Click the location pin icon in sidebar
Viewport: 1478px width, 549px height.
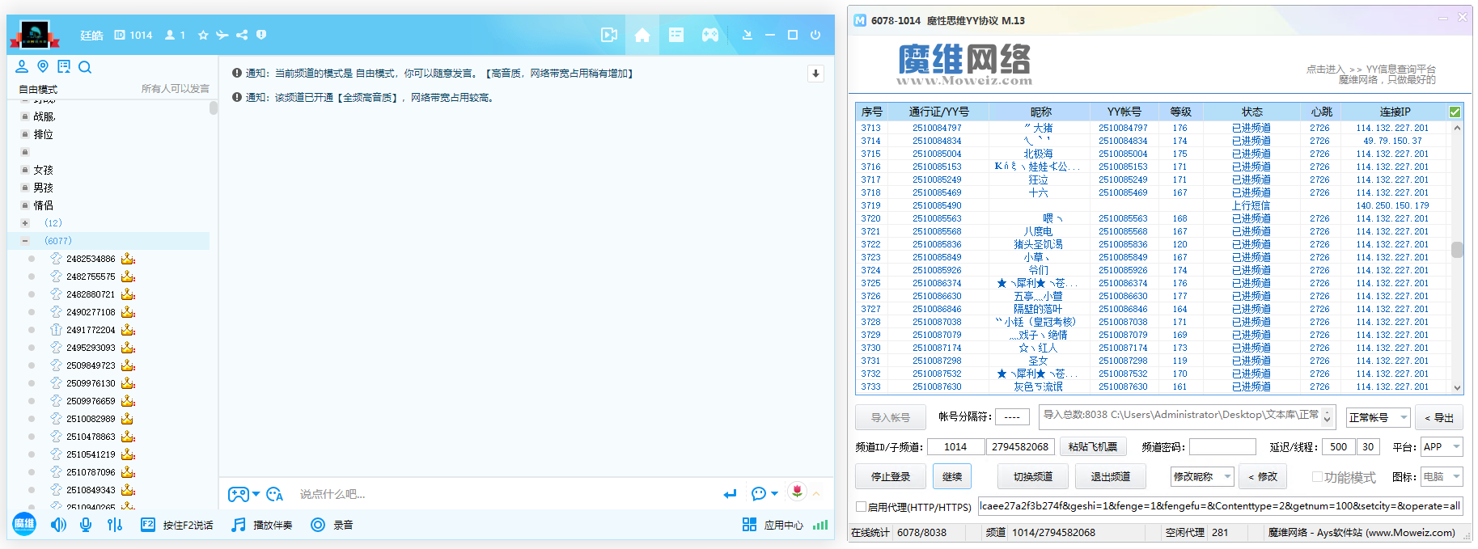tap(43, 66)
